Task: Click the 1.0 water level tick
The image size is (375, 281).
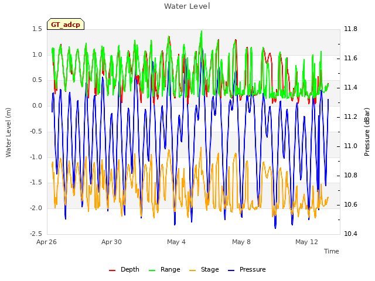Action: (37, 54)
